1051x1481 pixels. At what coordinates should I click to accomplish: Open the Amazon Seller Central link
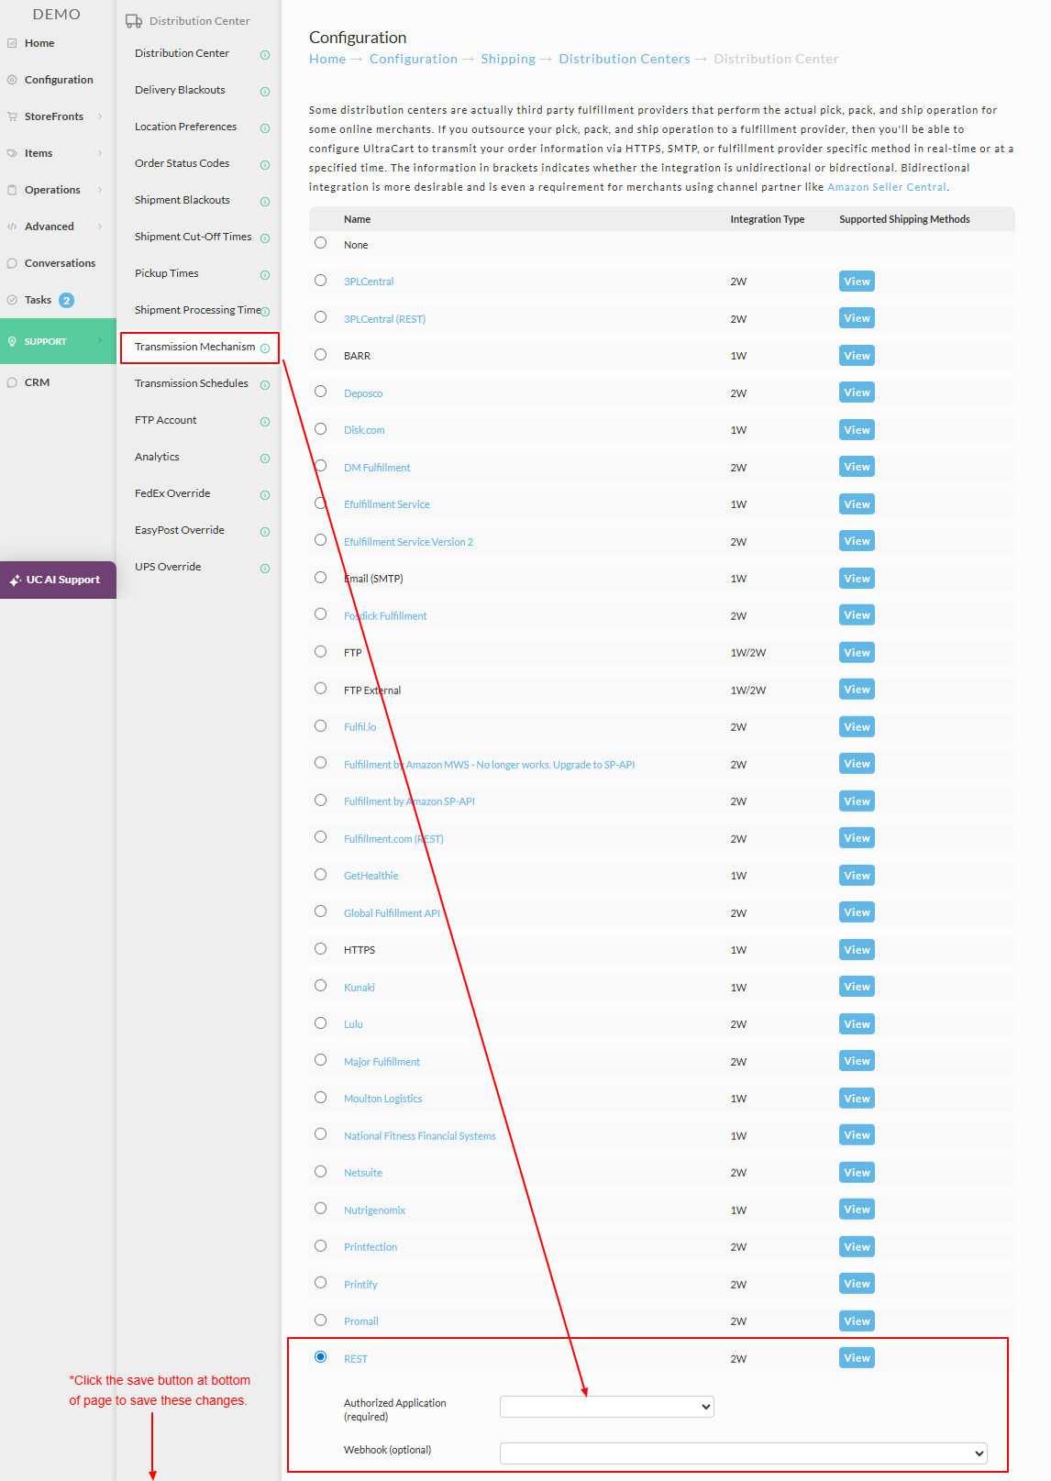[x=887, y=187]
